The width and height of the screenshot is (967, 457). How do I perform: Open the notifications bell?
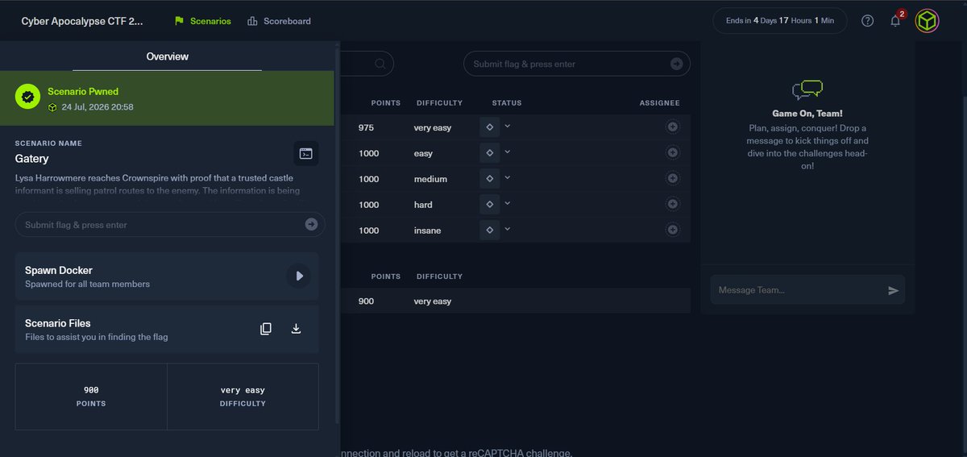[x=895, y=21]
